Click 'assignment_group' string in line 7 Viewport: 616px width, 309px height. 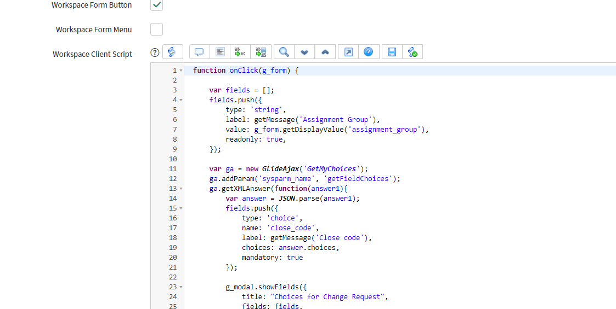click(x=385, y=129)
